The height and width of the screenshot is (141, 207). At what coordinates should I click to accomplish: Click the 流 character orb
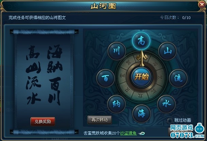tap(178, 78)
